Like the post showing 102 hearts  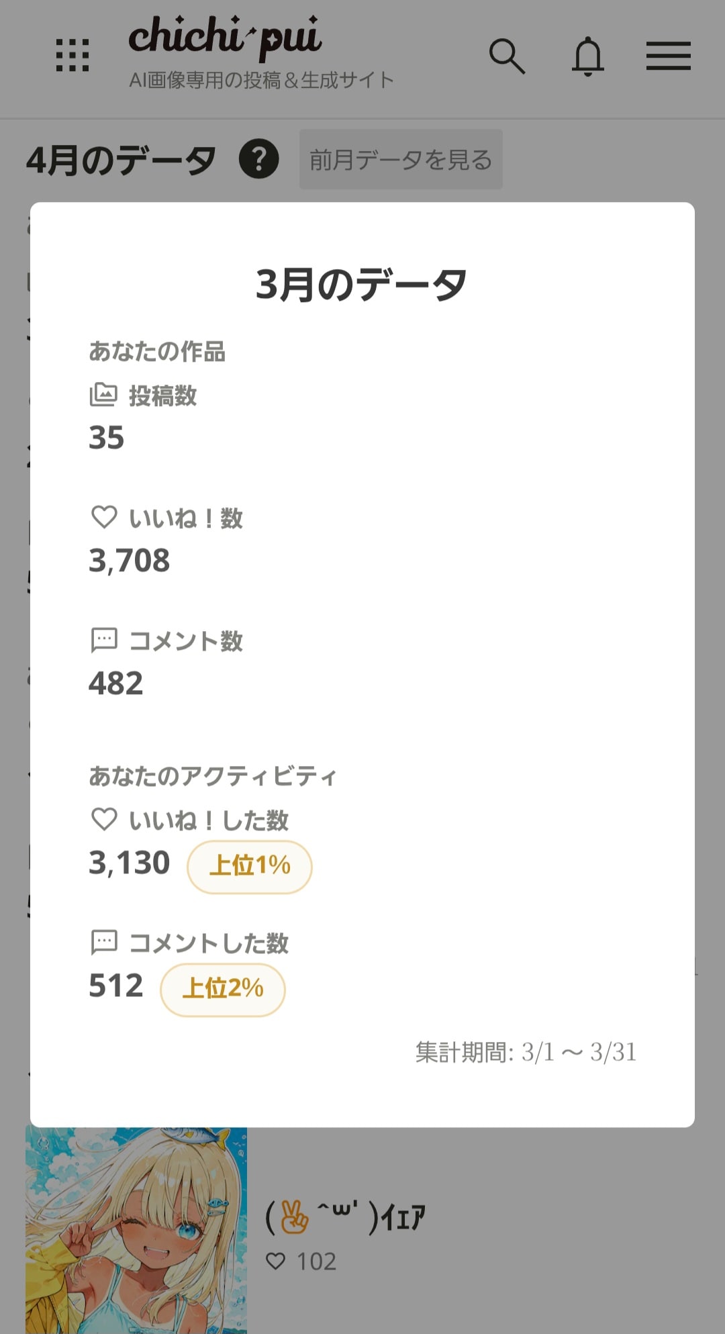tap(277, 1260)
